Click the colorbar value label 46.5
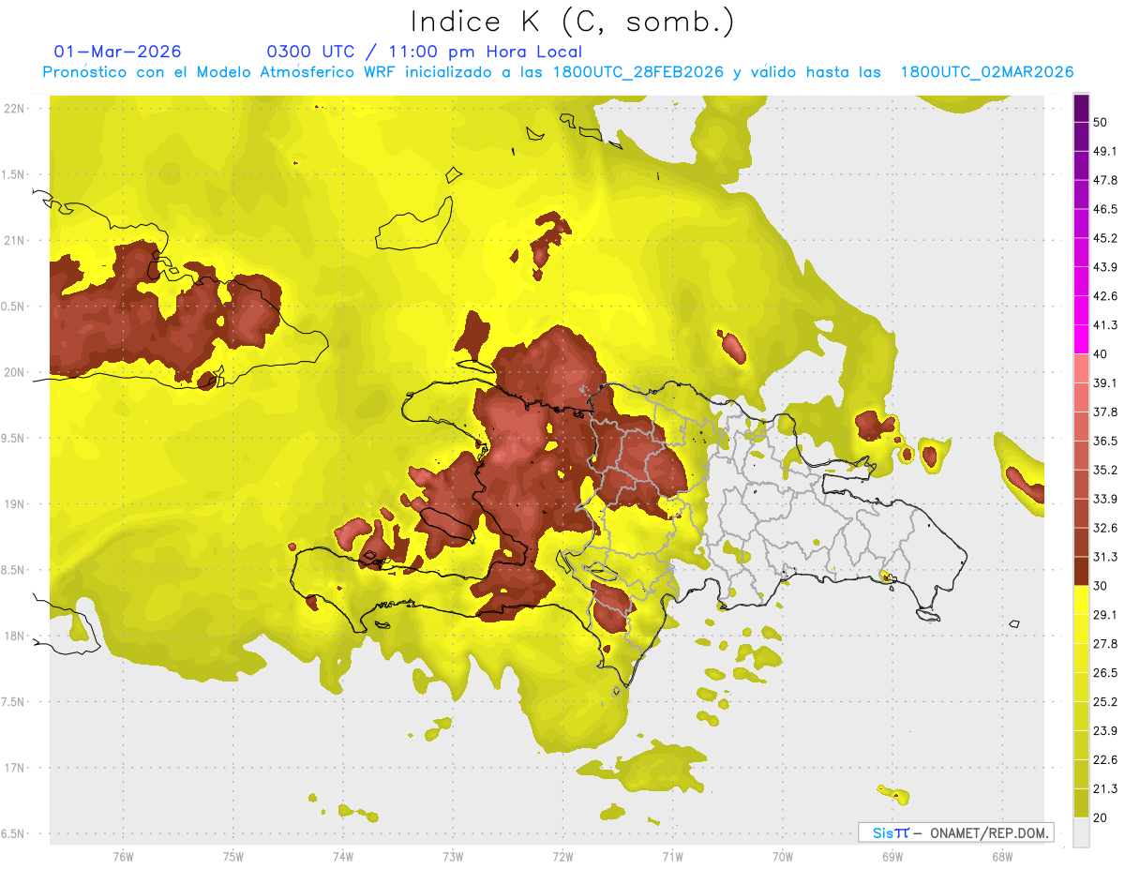The height and width of the screenshot is (869, 1125). [1105, 210]
